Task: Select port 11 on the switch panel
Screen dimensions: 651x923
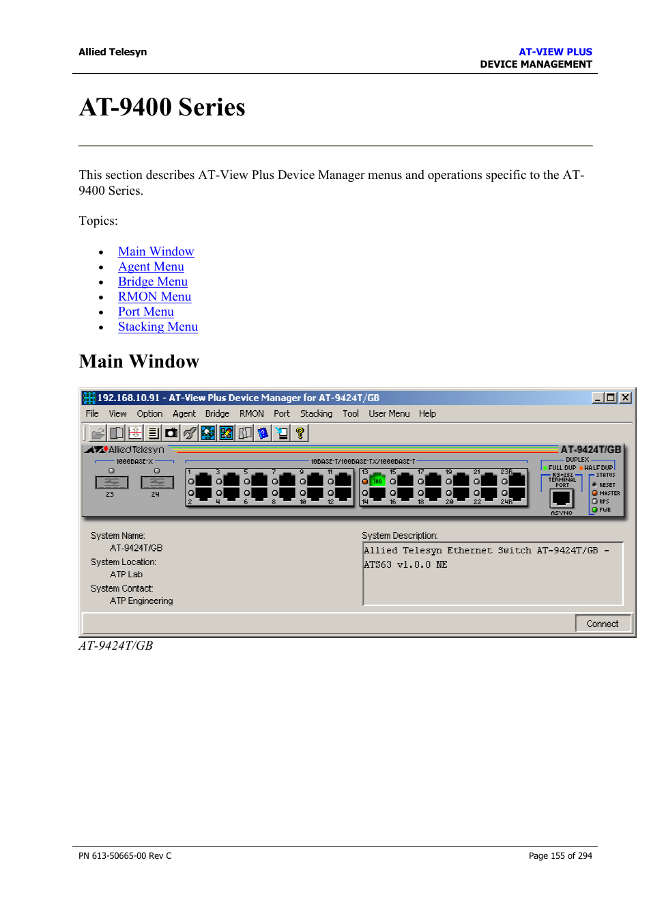Action: [343, 480]
